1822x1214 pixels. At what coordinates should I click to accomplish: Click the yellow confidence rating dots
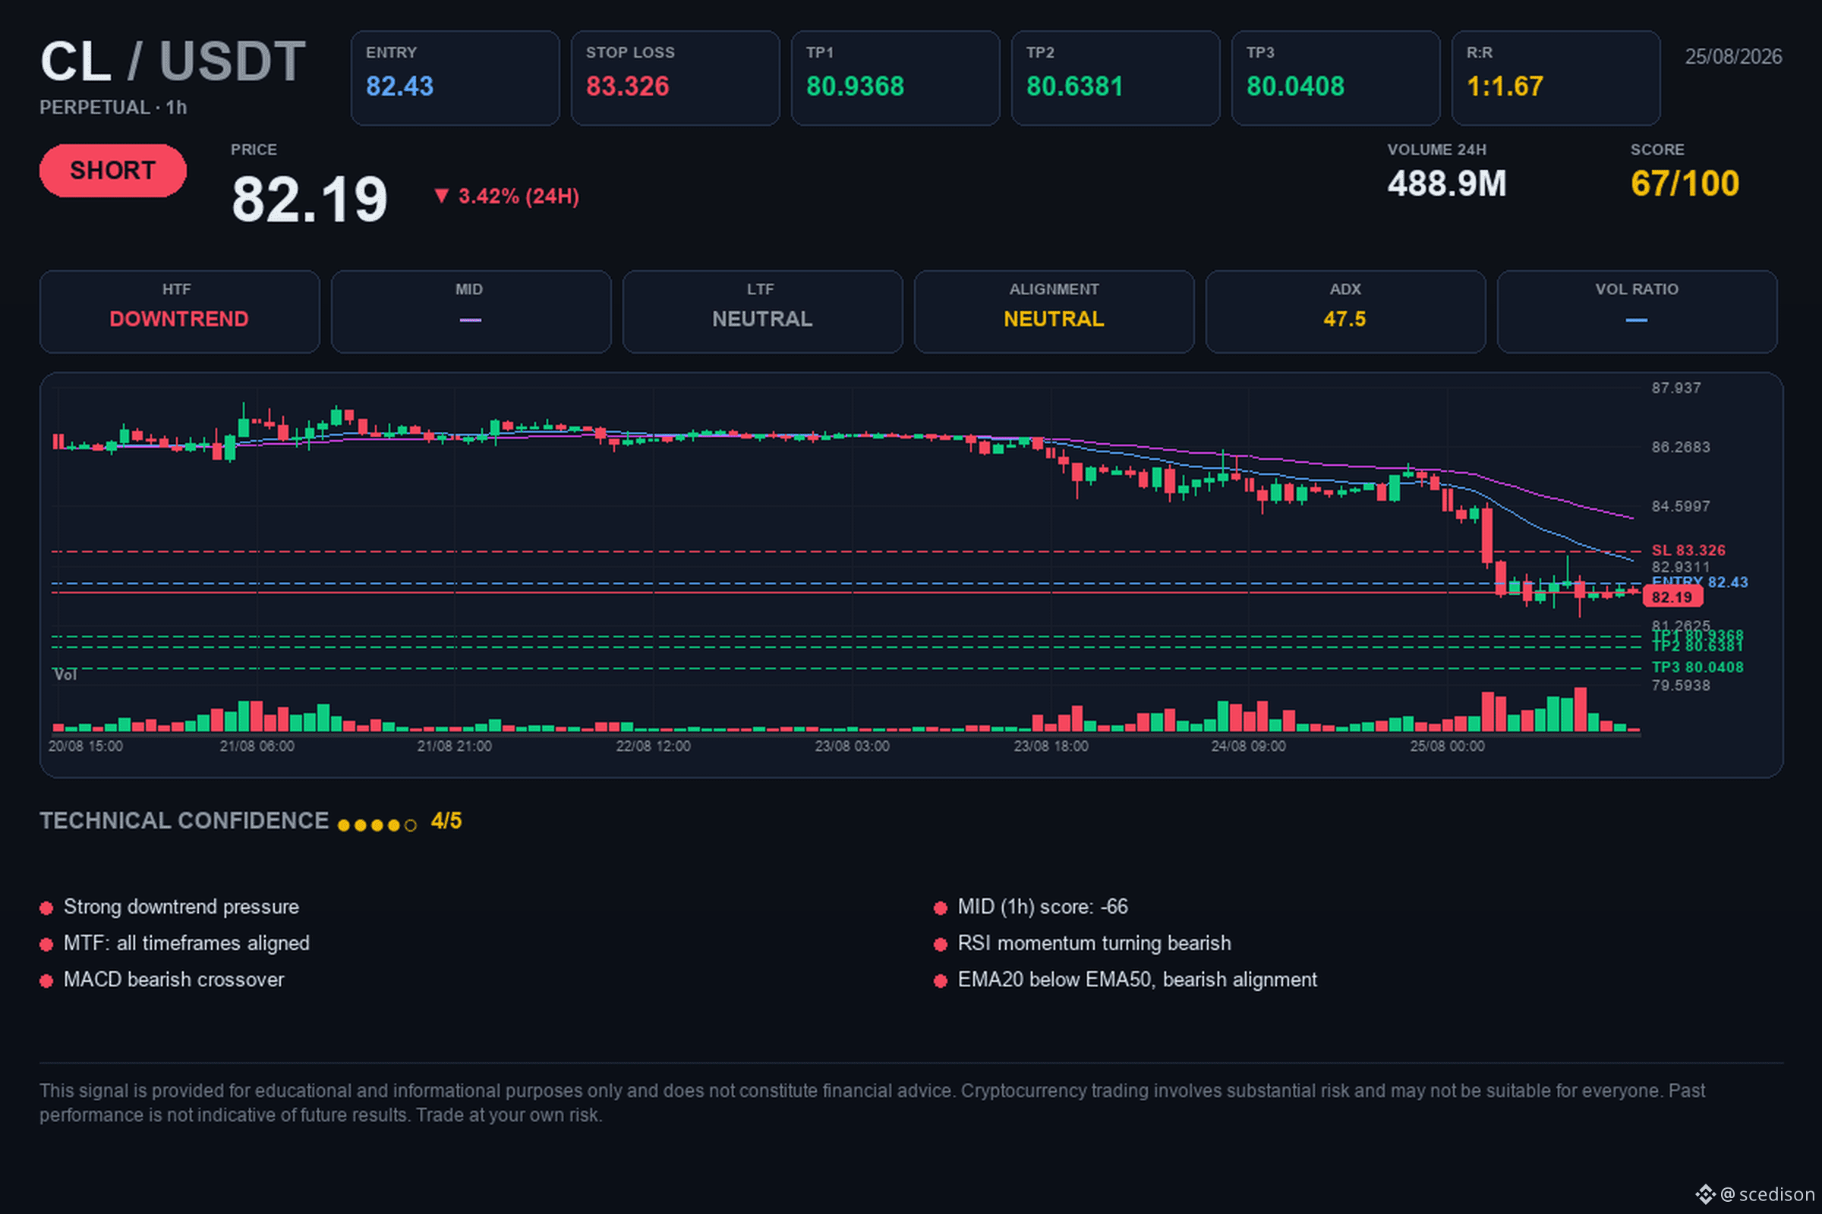(377, 826)
